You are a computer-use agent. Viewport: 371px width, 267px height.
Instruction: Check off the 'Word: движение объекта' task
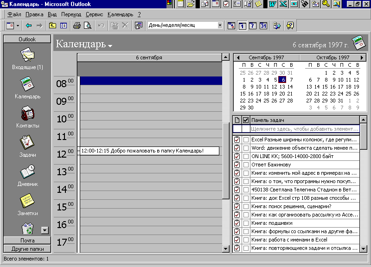246,148
